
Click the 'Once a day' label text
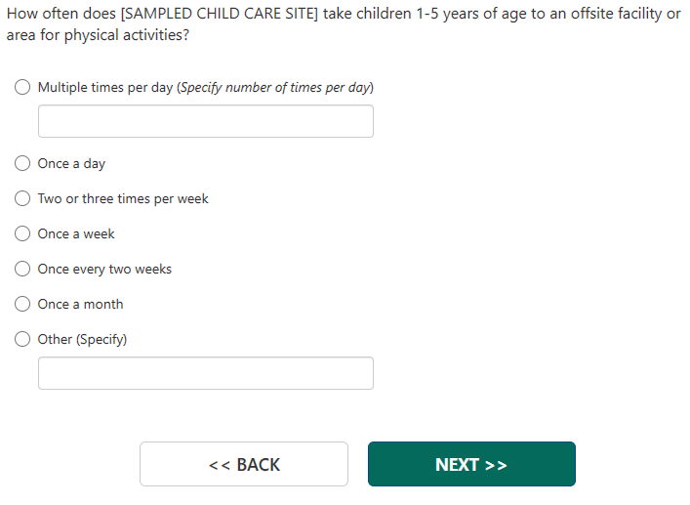tap(71, 163)
